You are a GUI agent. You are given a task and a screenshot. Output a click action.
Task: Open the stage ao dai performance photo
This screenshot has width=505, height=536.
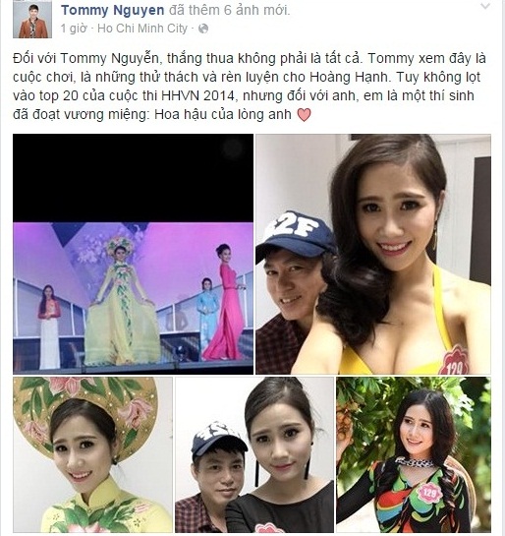[134, 254]
